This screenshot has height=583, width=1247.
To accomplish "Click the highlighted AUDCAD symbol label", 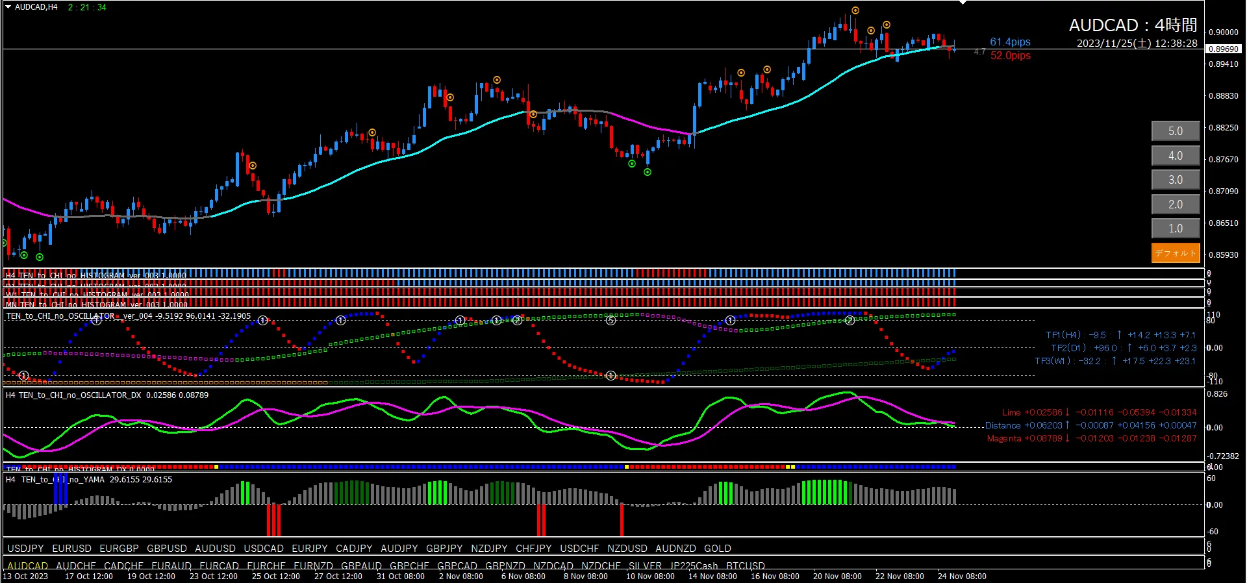I will (x=28, y=566).
